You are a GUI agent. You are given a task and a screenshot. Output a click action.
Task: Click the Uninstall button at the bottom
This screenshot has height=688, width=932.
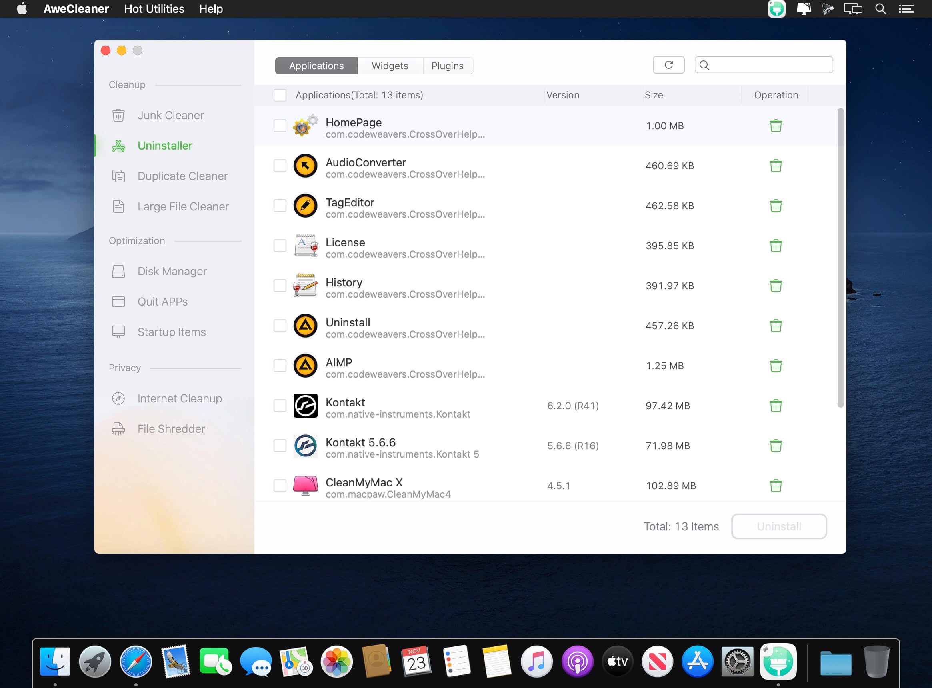coord(779,526)
